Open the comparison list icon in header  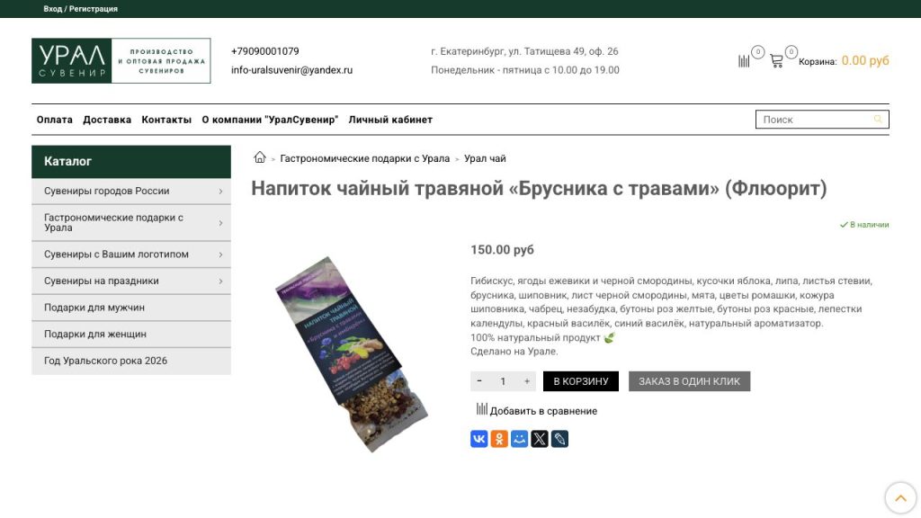[x=744, y=61]
